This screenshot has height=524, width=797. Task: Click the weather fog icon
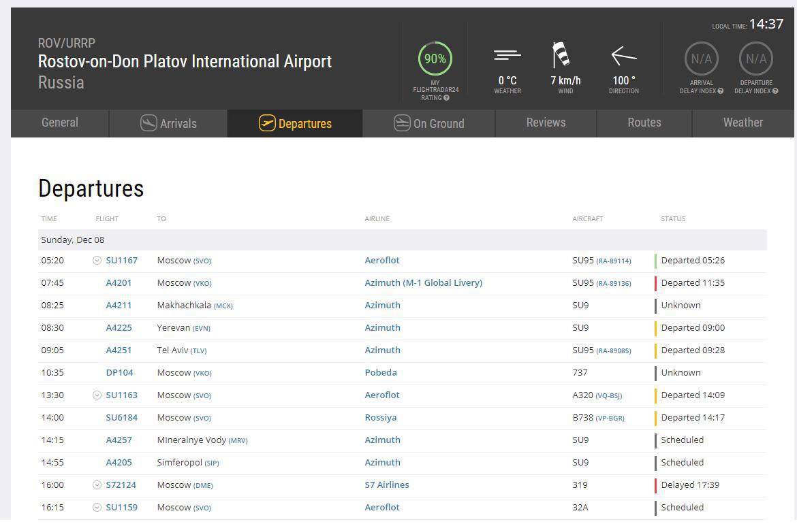point(507,55)
